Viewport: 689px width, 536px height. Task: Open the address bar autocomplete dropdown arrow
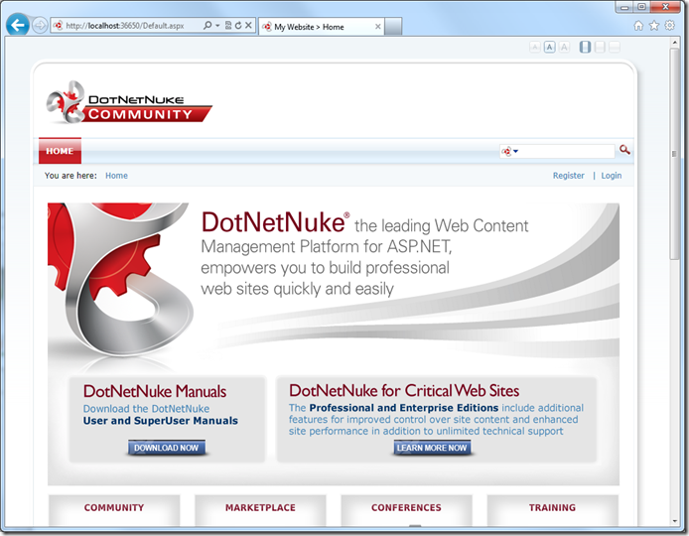click(x=217, y=26)
